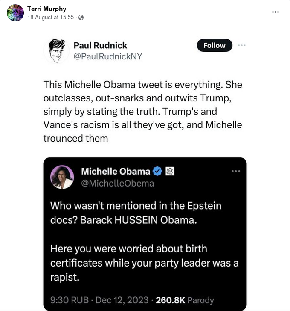Click the public audience globe icon

click(81, 18)
